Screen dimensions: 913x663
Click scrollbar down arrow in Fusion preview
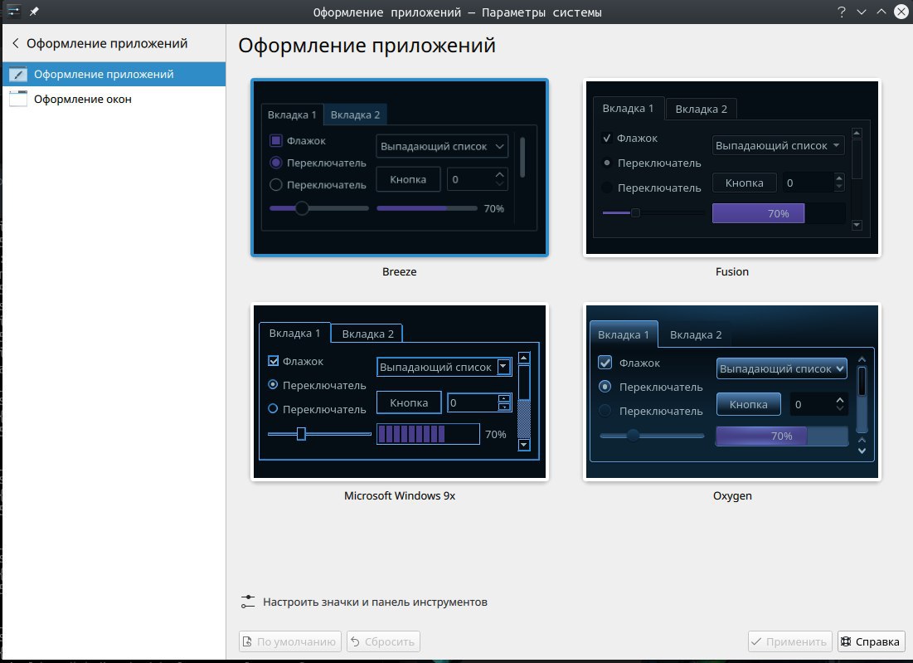click(857, 225)
